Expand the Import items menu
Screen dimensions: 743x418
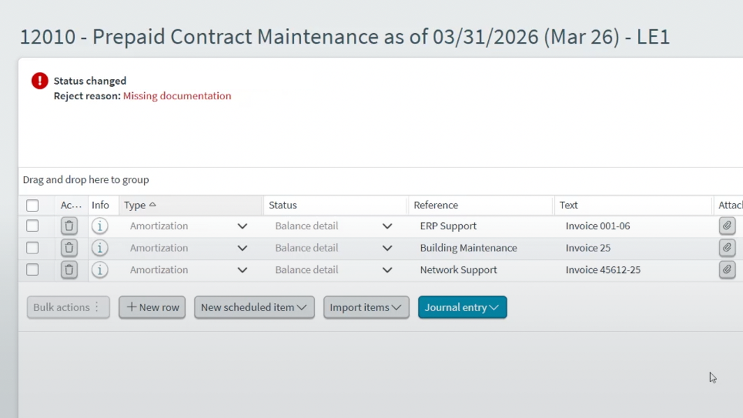366,307
